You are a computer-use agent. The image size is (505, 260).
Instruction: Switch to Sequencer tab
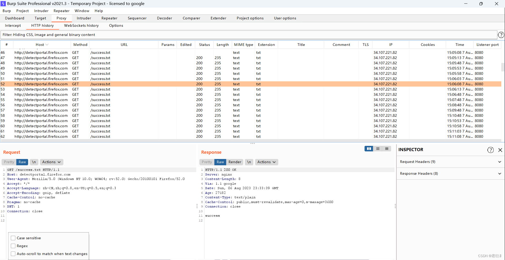(x=137, y=18)
